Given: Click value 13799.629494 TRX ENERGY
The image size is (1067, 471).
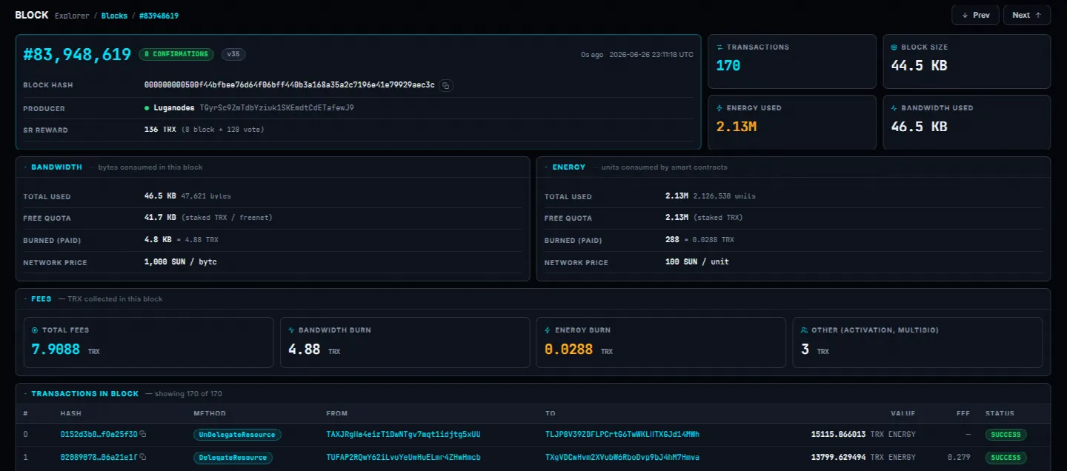Looking at the screenshot, I should click(x=863, y=457).
